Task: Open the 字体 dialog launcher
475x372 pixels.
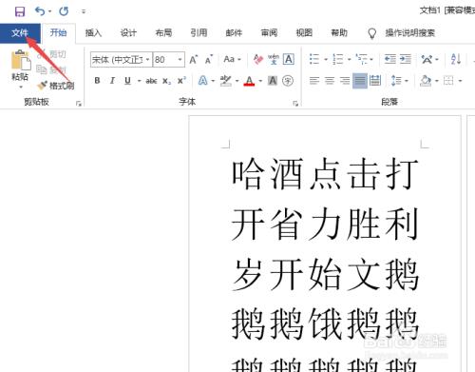Action: [295, 104]
